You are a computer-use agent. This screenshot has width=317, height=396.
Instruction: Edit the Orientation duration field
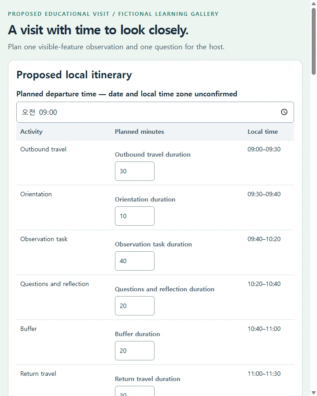click(x=134, y=216)
